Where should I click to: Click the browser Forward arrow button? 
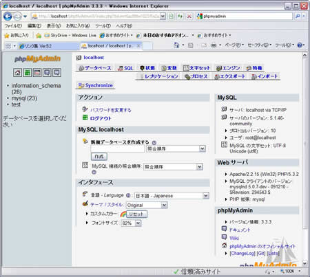pos(17,16)
